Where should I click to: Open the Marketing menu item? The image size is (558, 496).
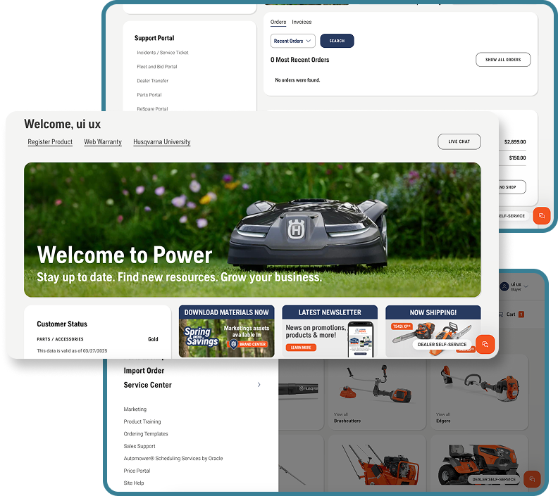pos(135,409)
